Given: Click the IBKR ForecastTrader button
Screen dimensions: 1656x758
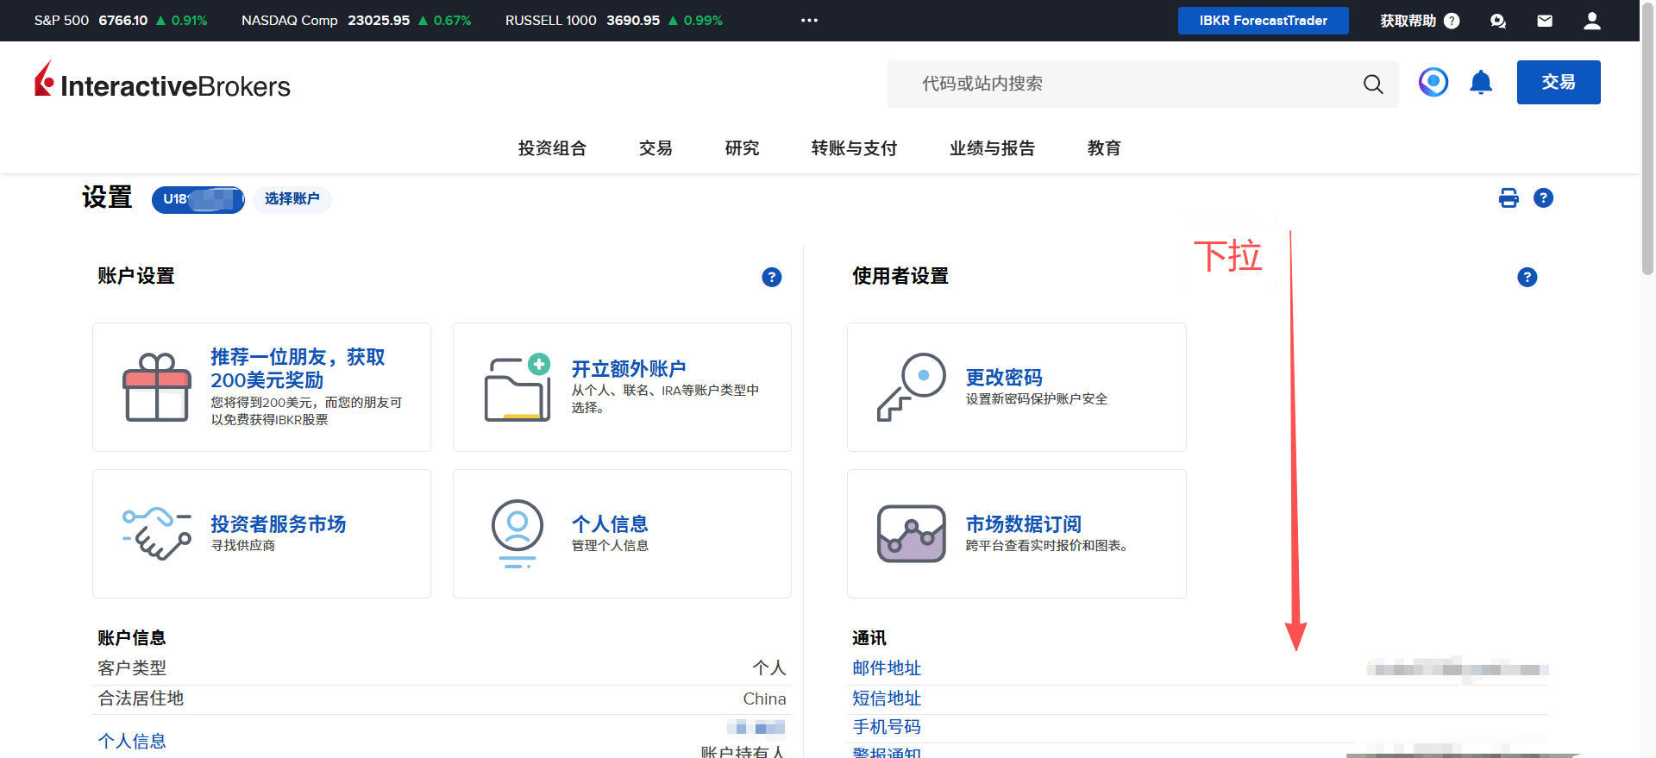Looking at the screenshot, I should [x=1263, y=21].
